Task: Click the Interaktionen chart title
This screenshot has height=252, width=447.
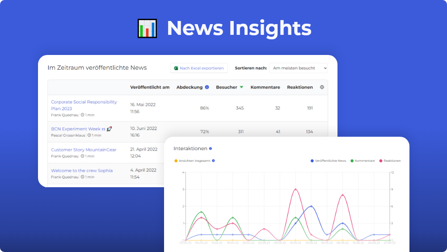Action: [190, 148]
